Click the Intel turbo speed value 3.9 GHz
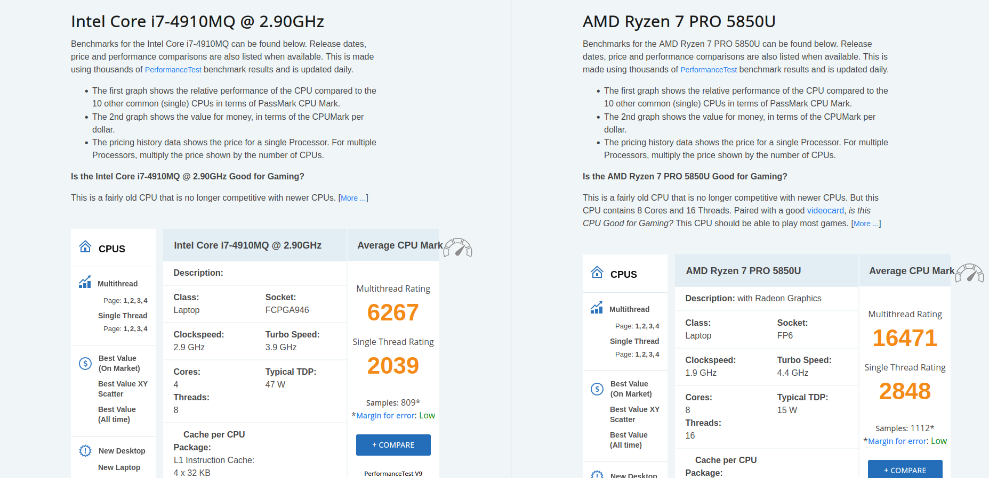989x478 pixels. (x=280, y=348)
